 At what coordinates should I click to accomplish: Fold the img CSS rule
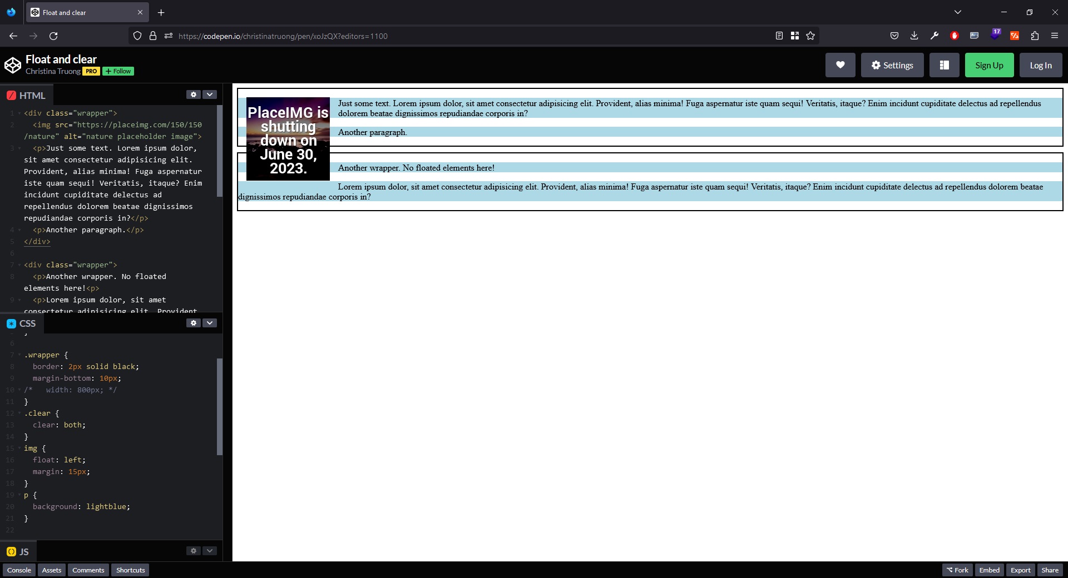(19, 449)
